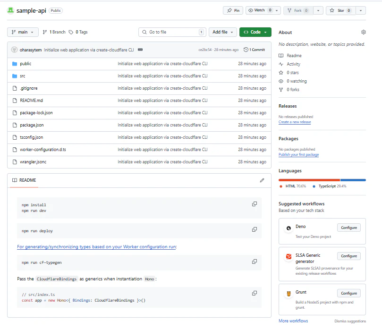Open TypeScript 29.4% language link
Image resolution: width=382 pixels, height=329 pixels.
coord(330,186)
